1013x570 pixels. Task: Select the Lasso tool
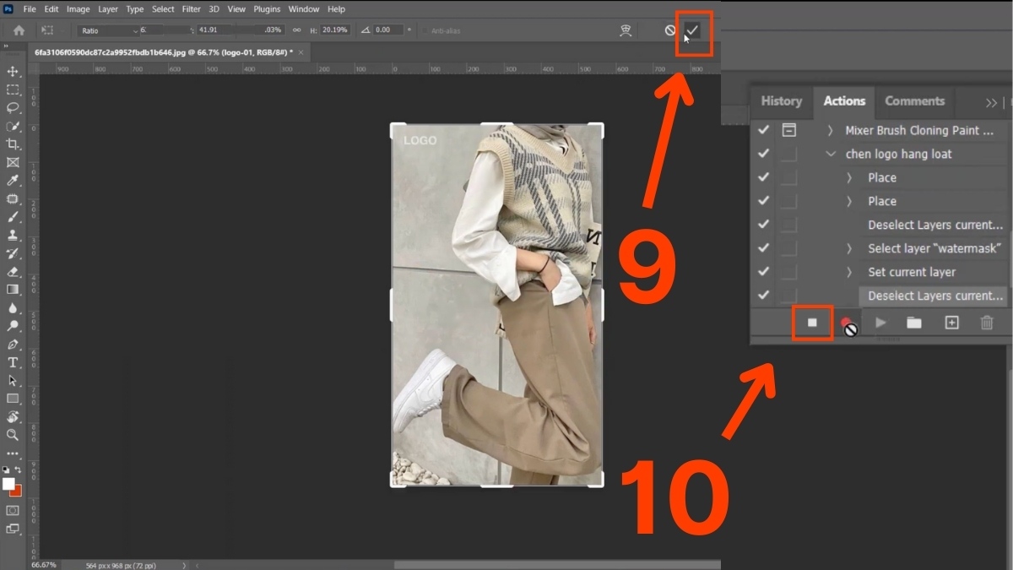(13, 107)
